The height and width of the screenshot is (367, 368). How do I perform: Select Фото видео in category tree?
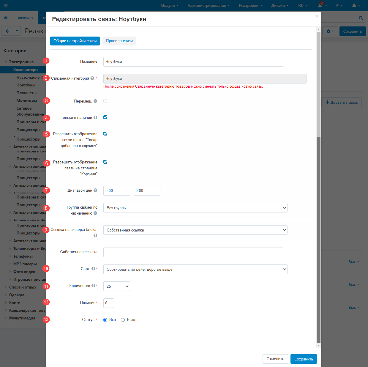[x=24, y=272]
